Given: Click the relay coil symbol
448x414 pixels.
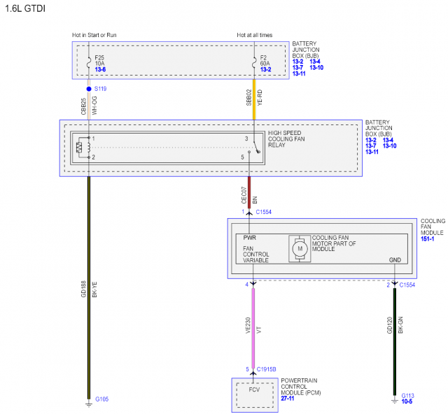Looking at the screenshot, I should coord(83,148).
